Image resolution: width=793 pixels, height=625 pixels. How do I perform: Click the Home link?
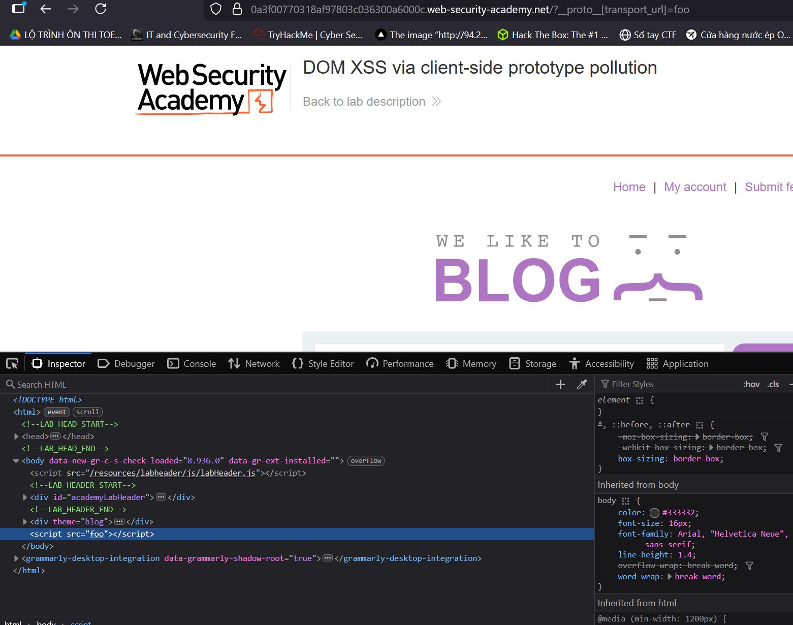629,187
